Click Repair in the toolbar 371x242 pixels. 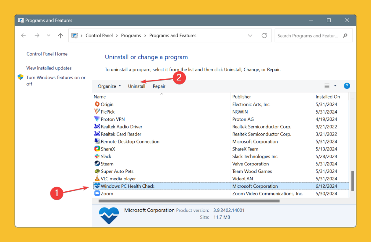coord(159,86)
